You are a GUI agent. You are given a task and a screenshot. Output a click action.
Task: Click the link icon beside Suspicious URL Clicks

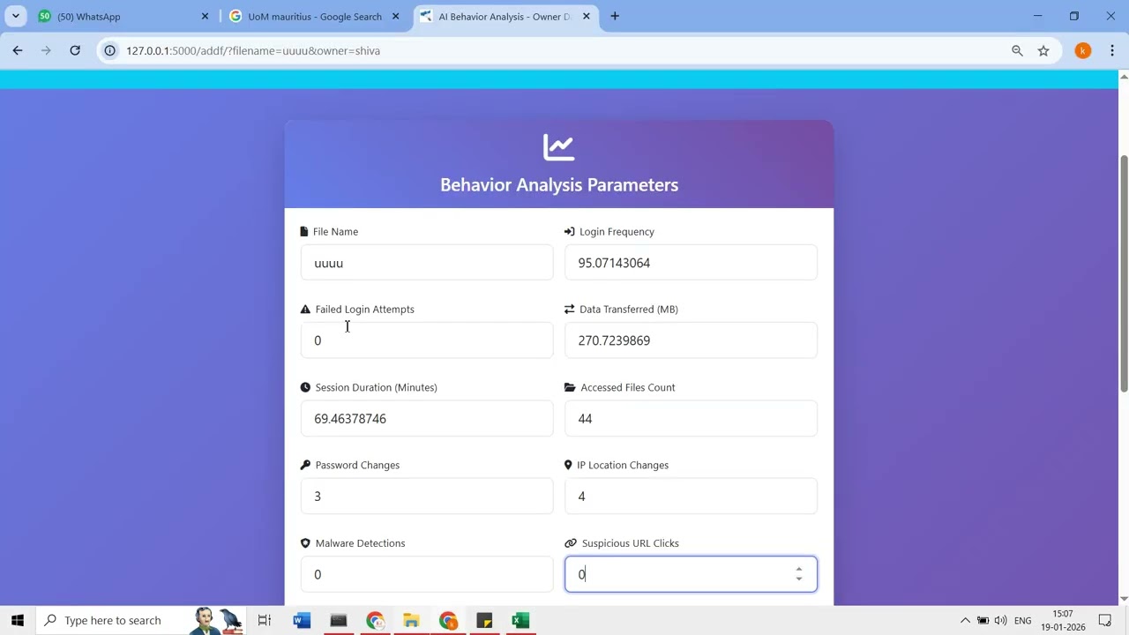pos(571,543)
